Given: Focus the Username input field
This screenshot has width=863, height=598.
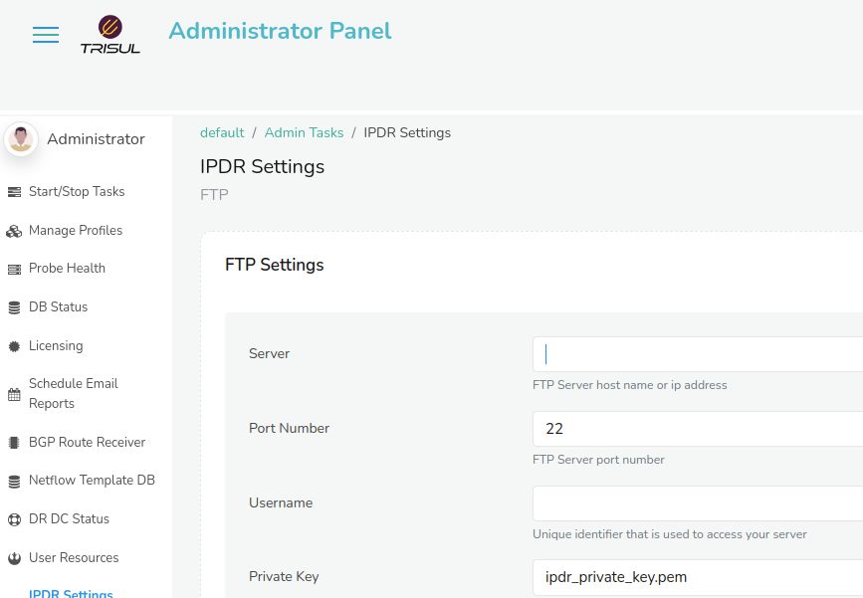Looking at the screenshot, I should click(x=698, y=503).
